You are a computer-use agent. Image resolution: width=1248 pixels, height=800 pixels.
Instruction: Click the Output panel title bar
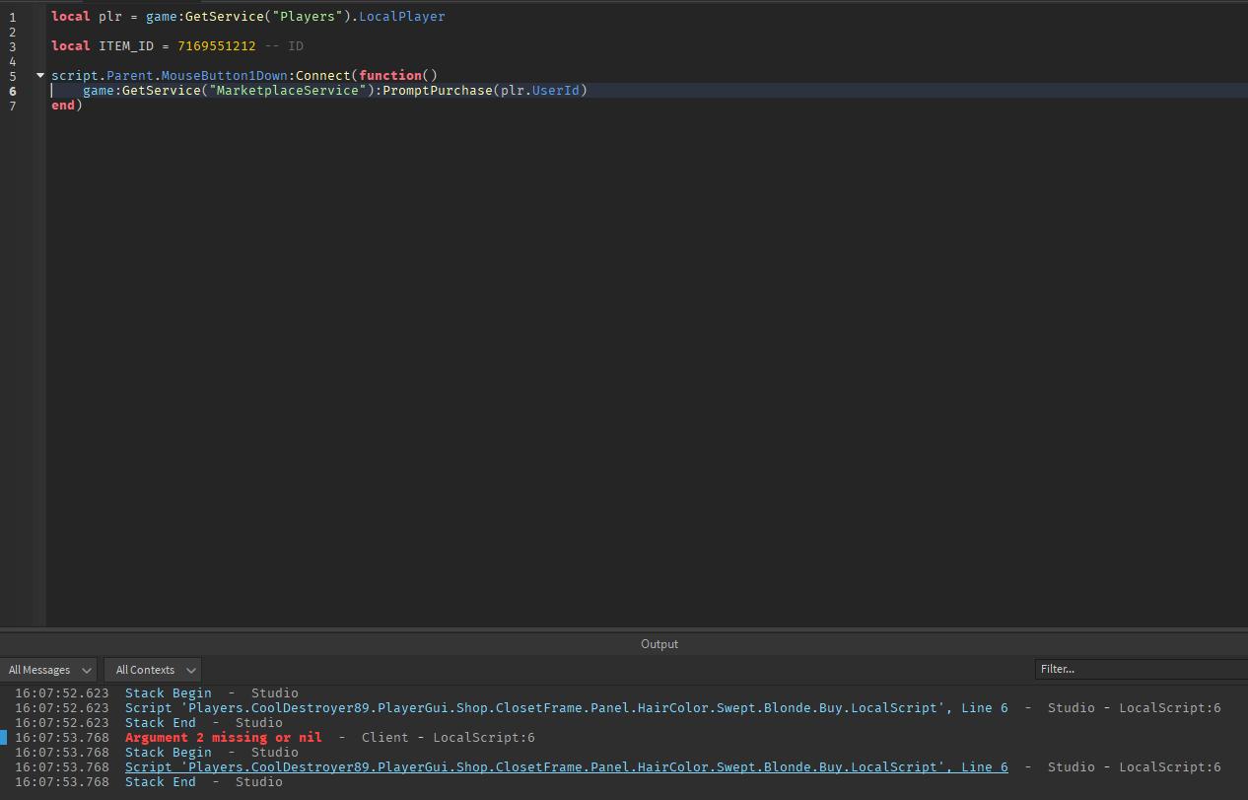(x=659, y=644)
